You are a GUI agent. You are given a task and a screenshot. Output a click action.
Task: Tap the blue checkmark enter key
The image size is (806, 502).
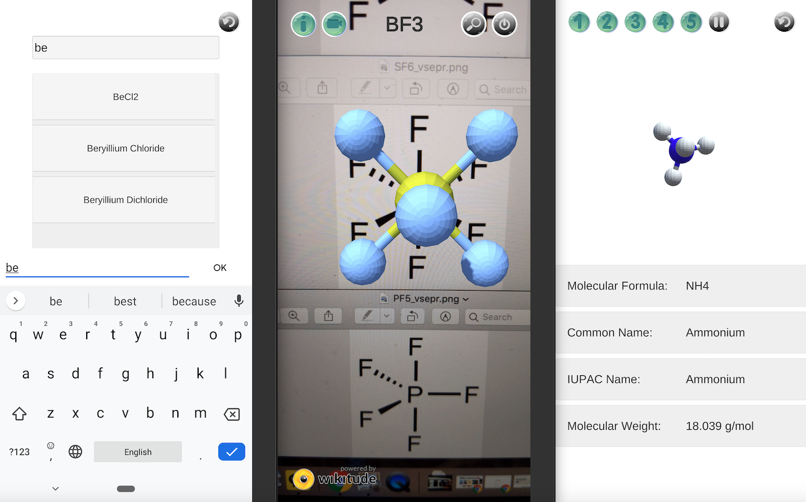231,452
